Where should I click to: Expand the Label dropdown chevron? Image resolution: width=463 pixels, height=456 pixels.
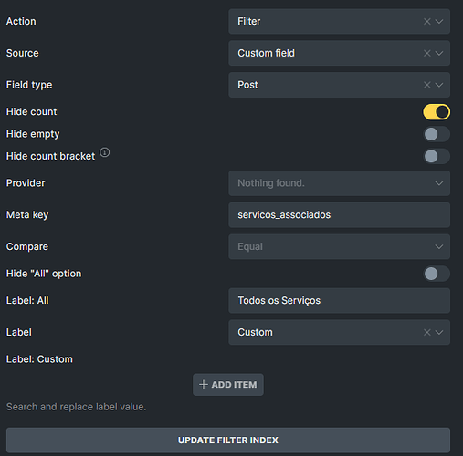tap(439, 332)
